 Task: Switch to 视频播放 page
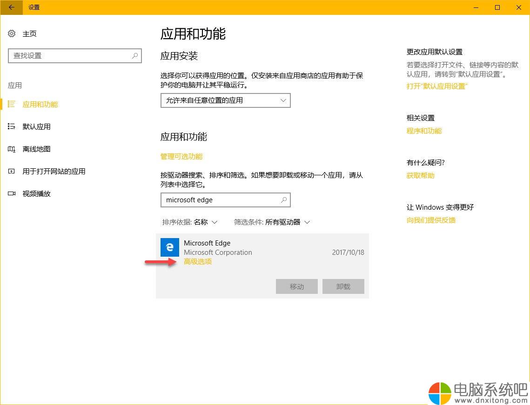coord(36,193)
